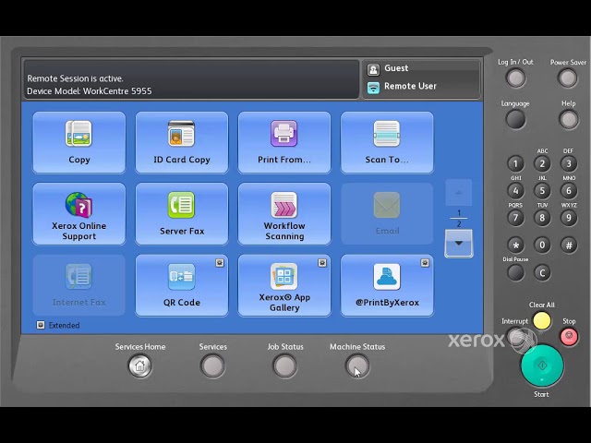This screenshot has height=443, width=591.
Task: Tap keypad digit 3 (DEF)
Action: point(569,164)
